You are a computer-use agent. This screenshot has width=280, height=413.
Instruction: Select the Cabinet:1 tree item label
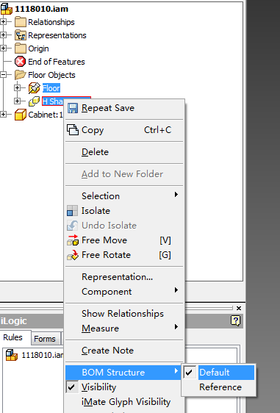[46, 115]
